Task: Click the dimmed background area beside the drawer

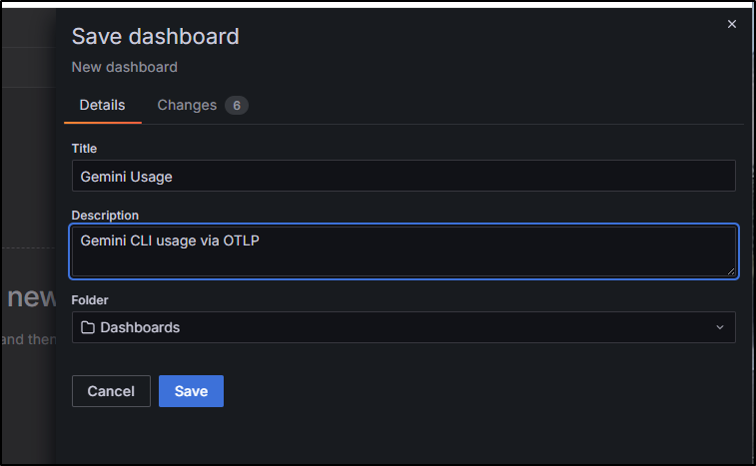Action: (x=28, y=193)
